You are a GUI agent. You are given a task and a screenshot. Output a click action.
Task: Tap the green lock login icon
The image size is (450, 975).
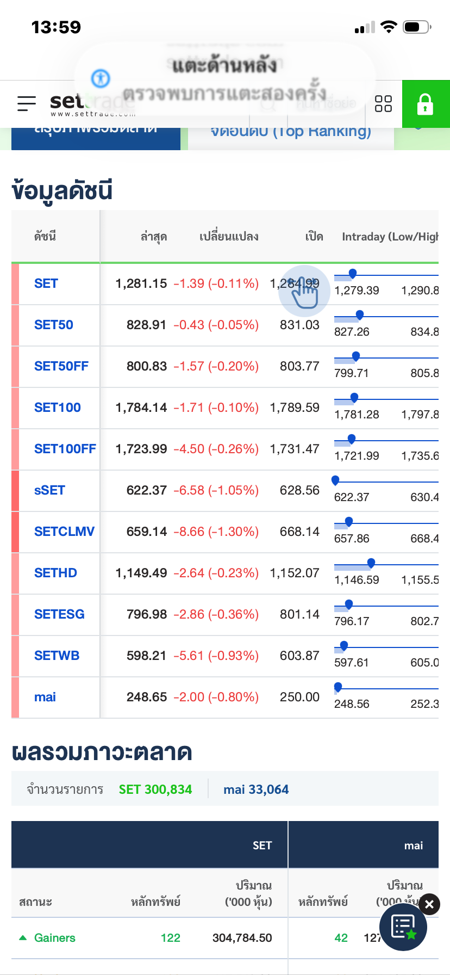point(425,104)
